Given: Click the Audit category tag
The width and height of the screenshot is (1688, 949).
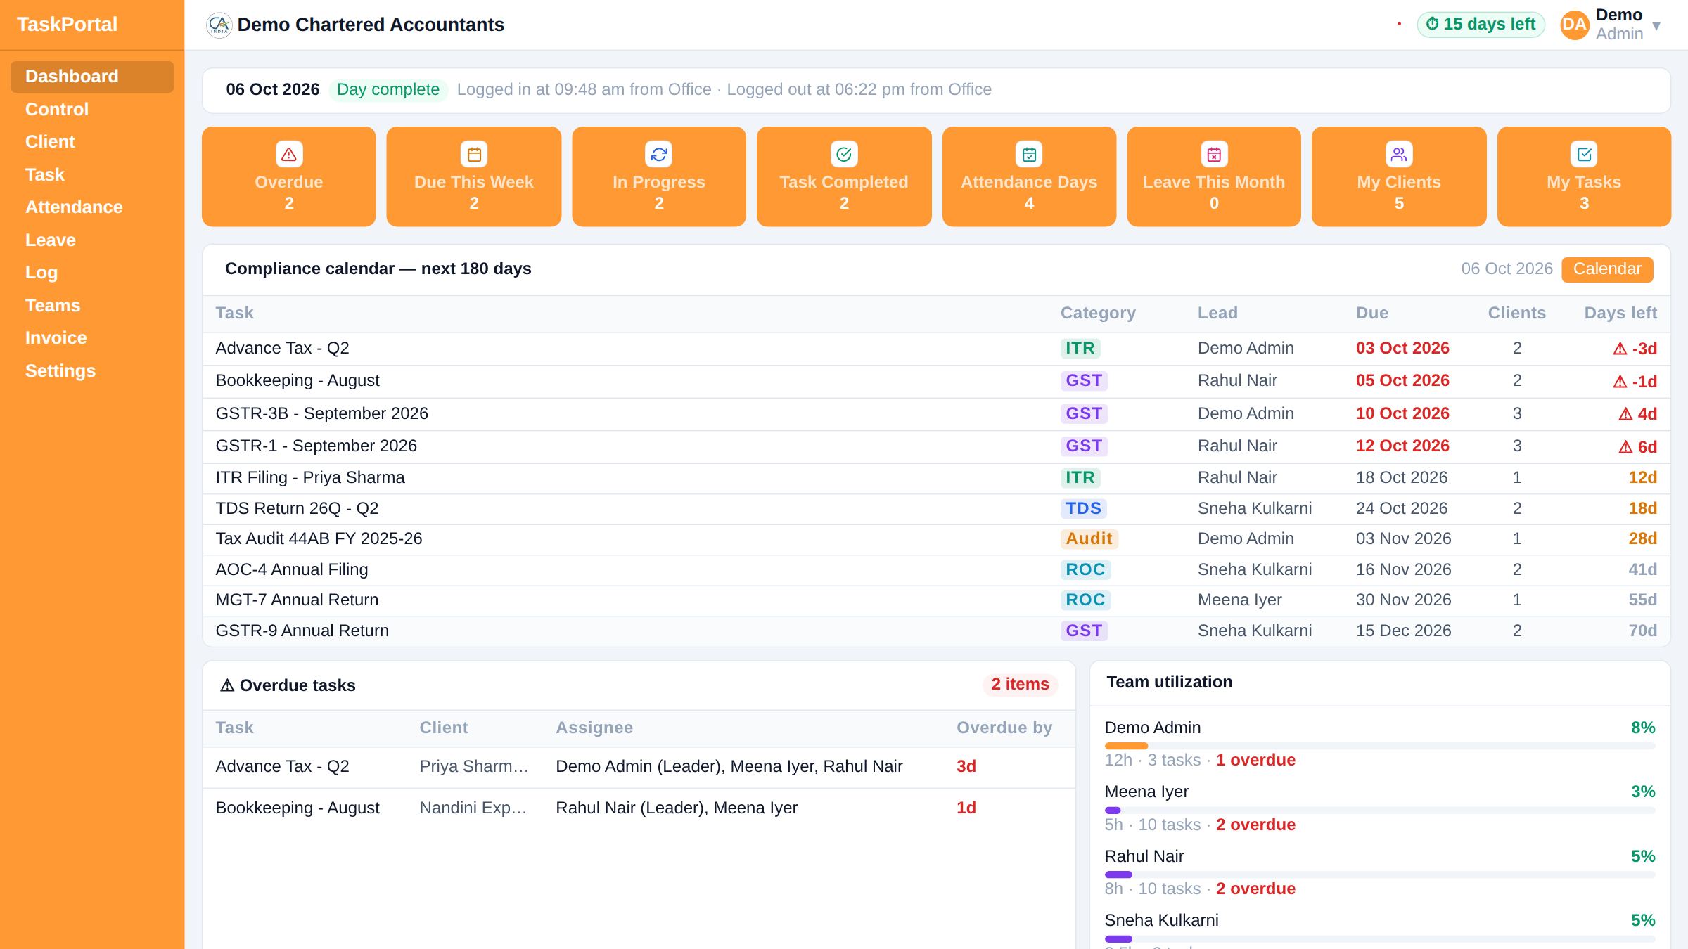Looking at the screenshot, I should coord(1089,539).
